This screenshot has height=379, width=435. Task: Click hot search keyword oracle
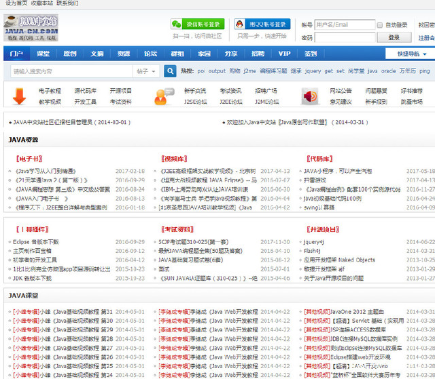tap(388, 71)
